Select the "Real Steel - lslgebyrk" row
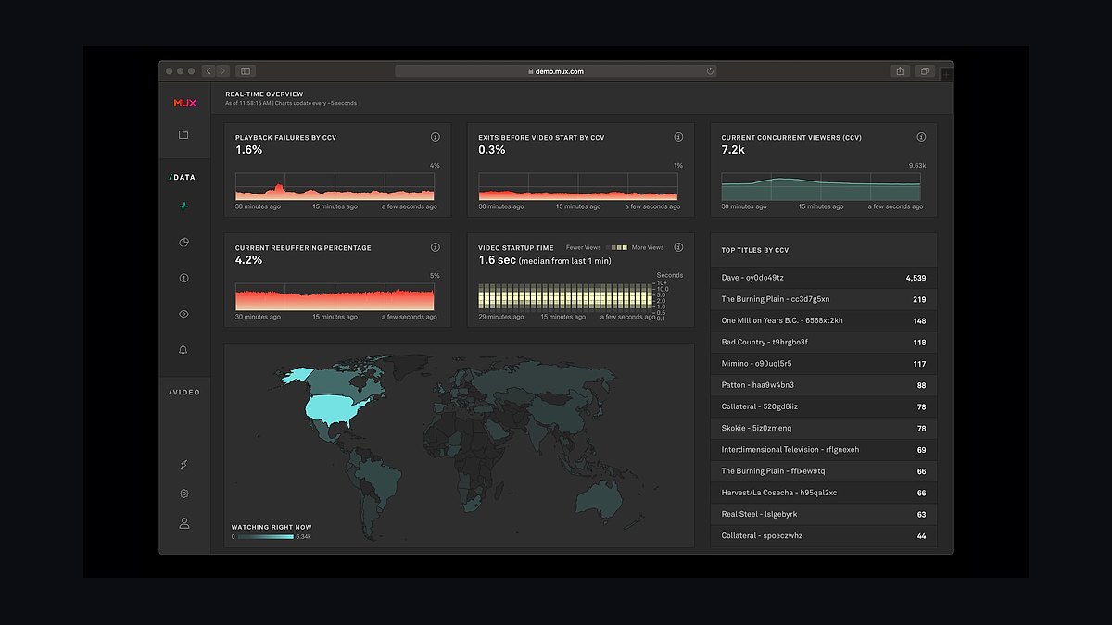1112x625 pixels. [824, 514]
